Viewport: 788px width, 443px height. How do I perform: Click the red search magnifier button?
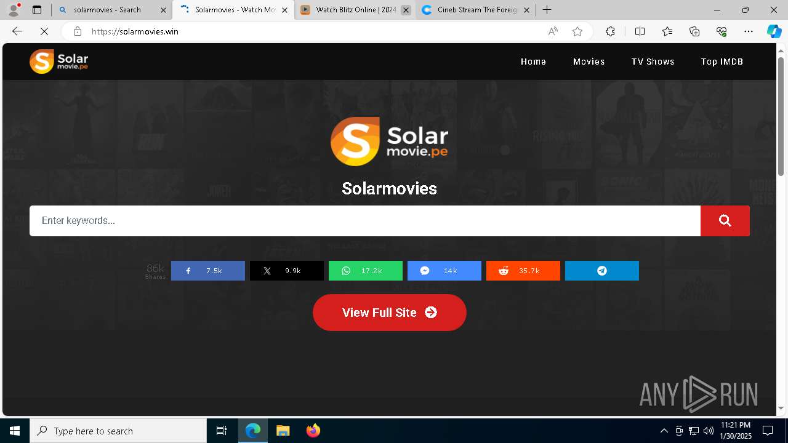tap(725, 221)
